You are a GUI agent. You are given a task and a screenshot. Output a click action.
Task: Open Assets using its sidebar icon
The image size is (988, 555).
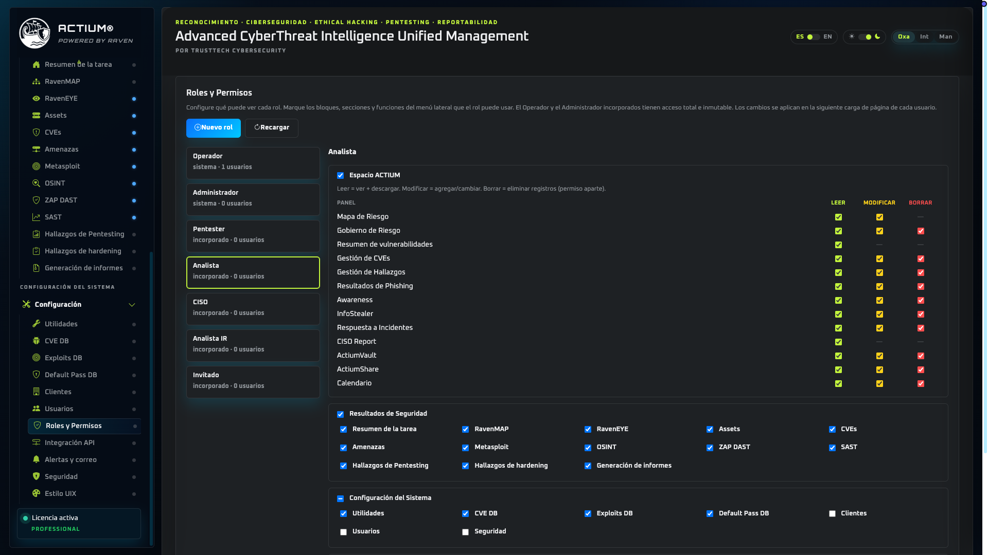click(36, 116)
